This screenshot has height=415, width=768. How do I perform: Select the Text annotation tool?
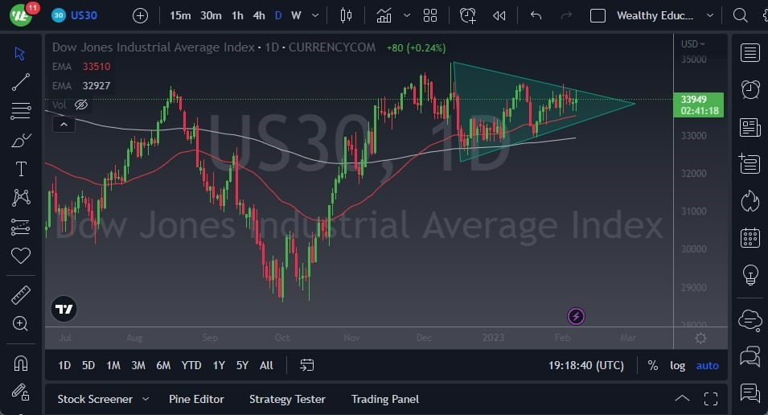tap(21, 169)
